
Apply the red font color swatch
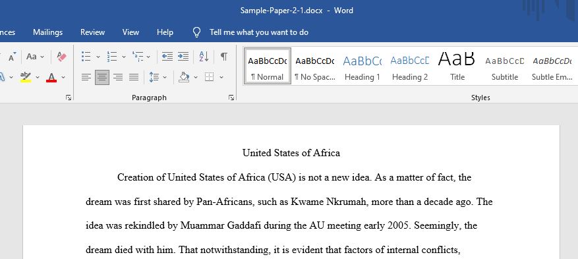pyautogui.click(x=51, y=77)
